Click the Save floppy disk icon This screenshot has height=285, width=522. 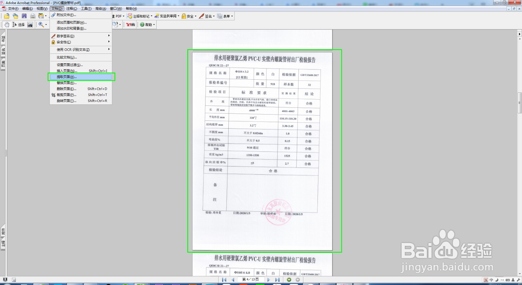(24, 16)
